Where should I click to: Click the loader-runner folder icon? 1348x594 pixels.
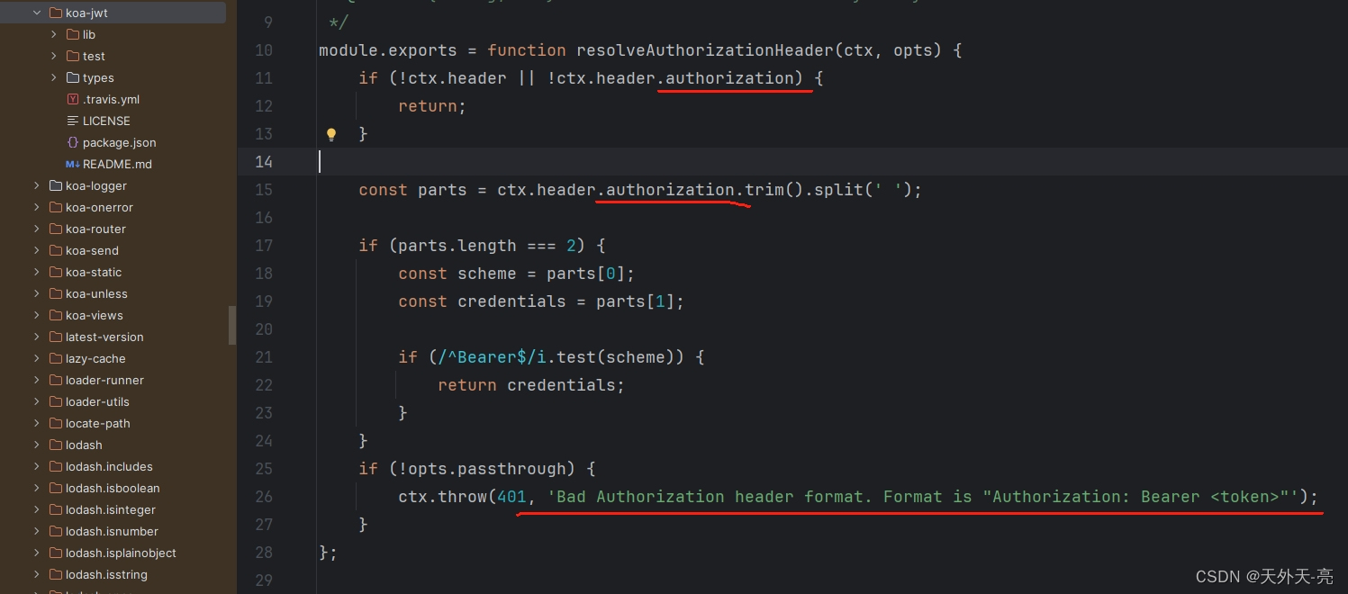click(56, 380)
